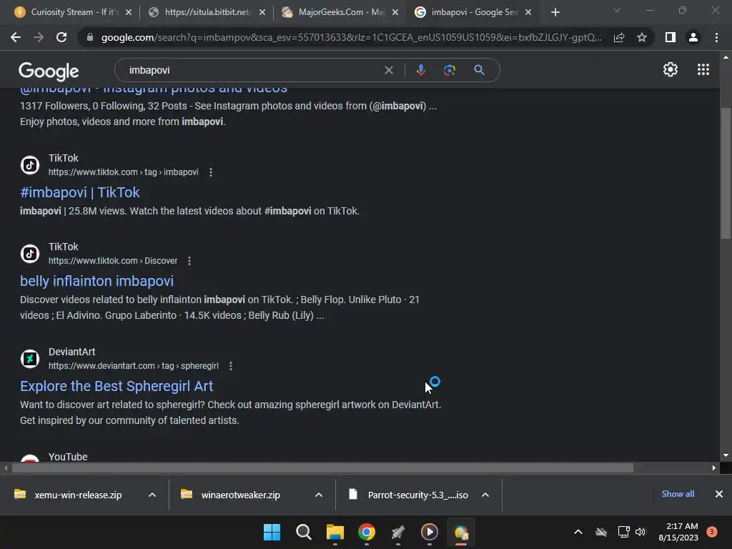
Task: Open Chrome from the taskbar
Action: 367,532
